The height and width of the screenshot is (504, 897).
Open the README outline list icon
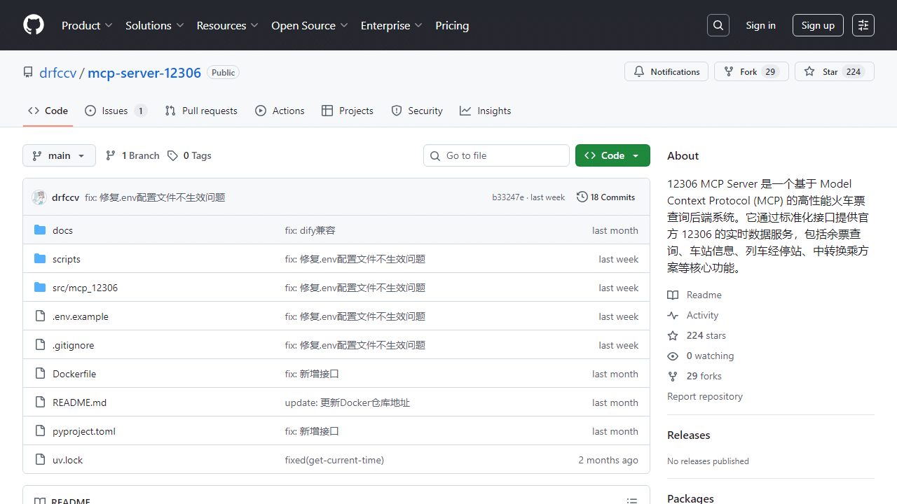click(632, 500)
